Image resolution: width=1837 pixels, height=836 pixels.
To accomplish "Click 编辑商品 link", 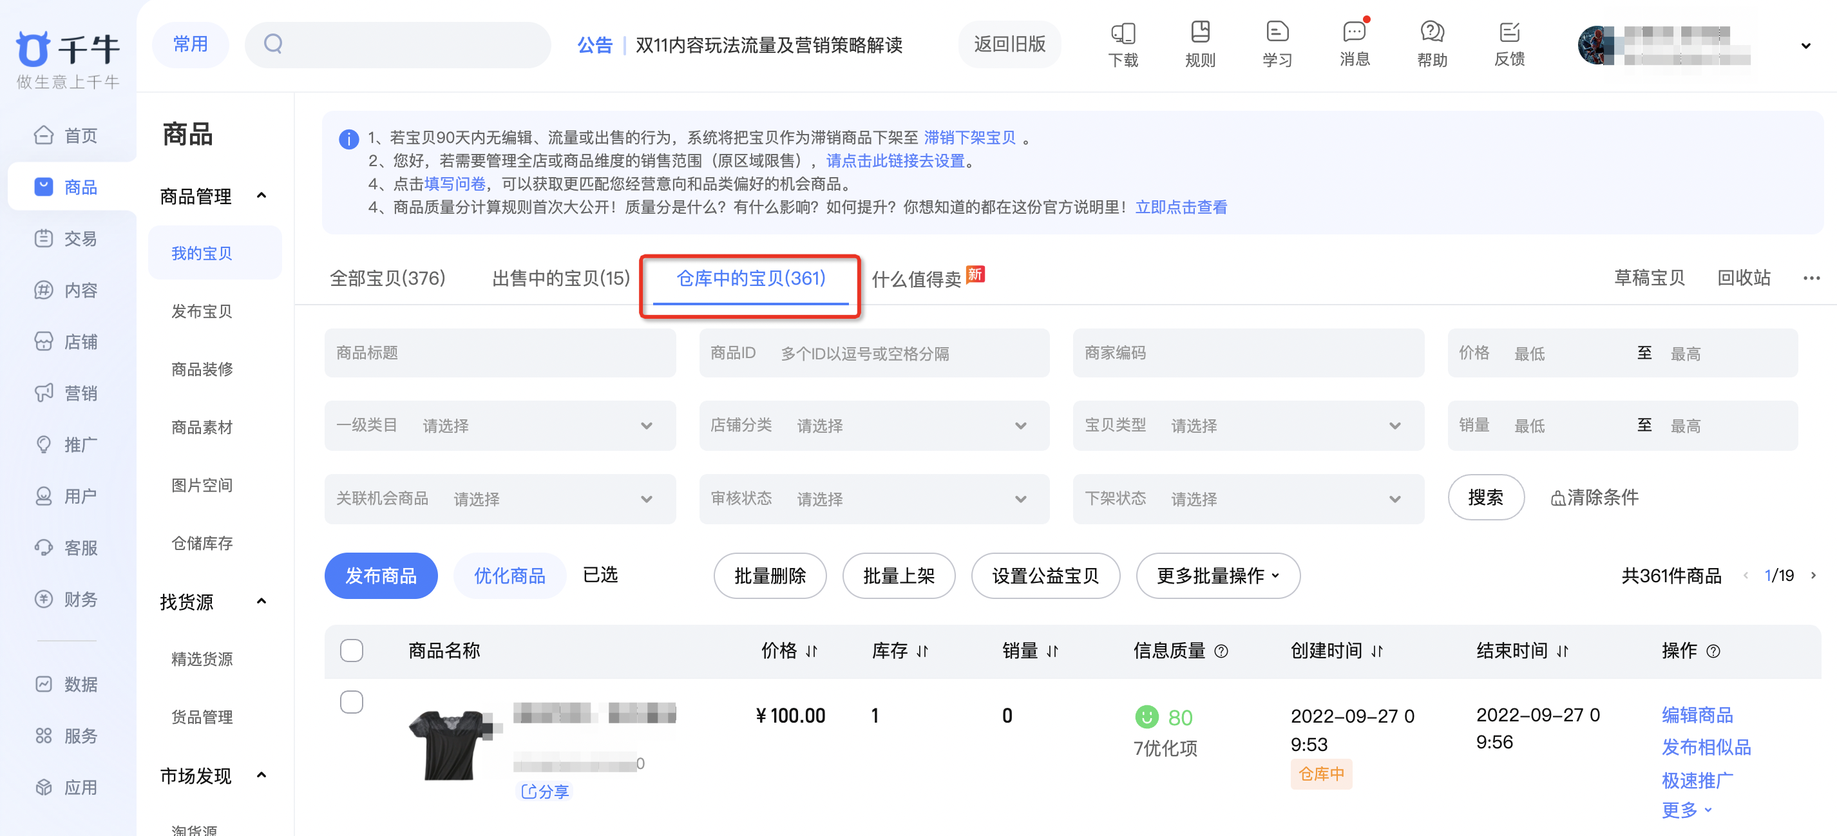I will coord(1697,715).
